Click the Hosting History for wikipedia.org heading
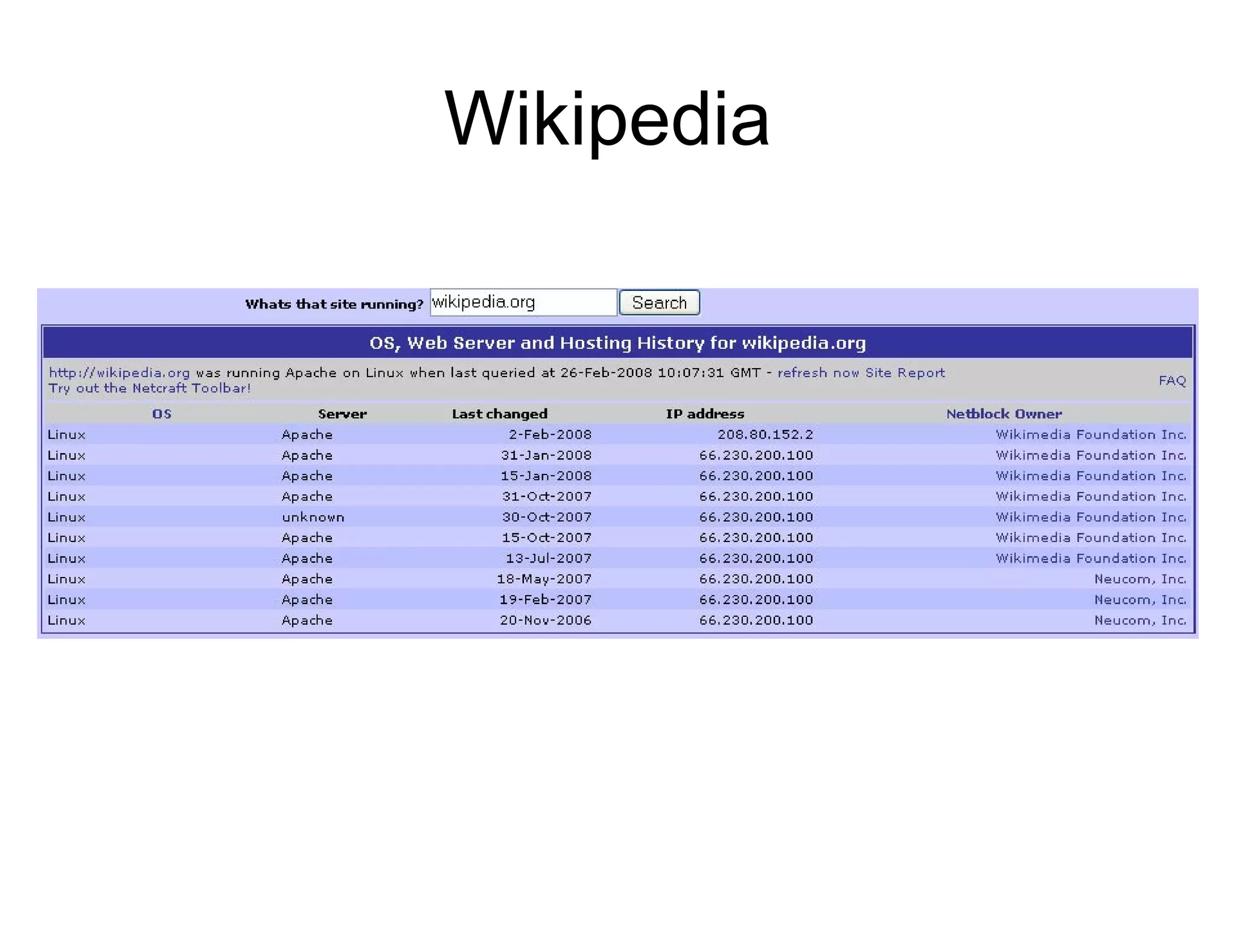The image size is (1236, 927). tap(617, 343)
